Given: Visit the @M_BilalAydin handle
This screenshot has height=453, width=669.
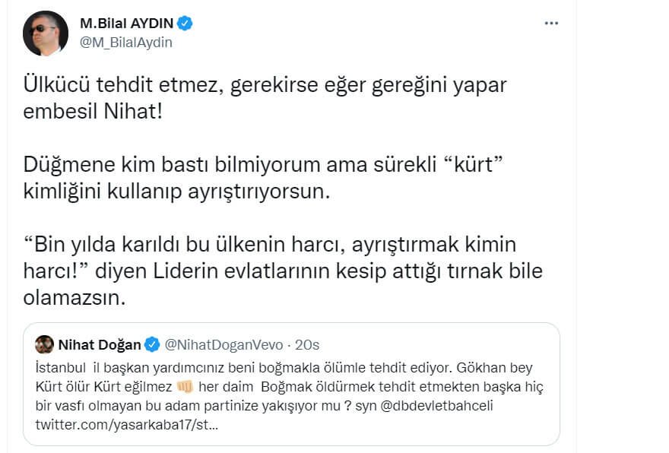Looking at the screenshot, I should pos(125,43).
